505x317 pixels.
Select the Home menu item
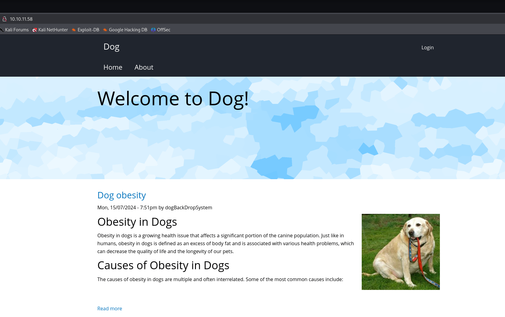(113, 67)
